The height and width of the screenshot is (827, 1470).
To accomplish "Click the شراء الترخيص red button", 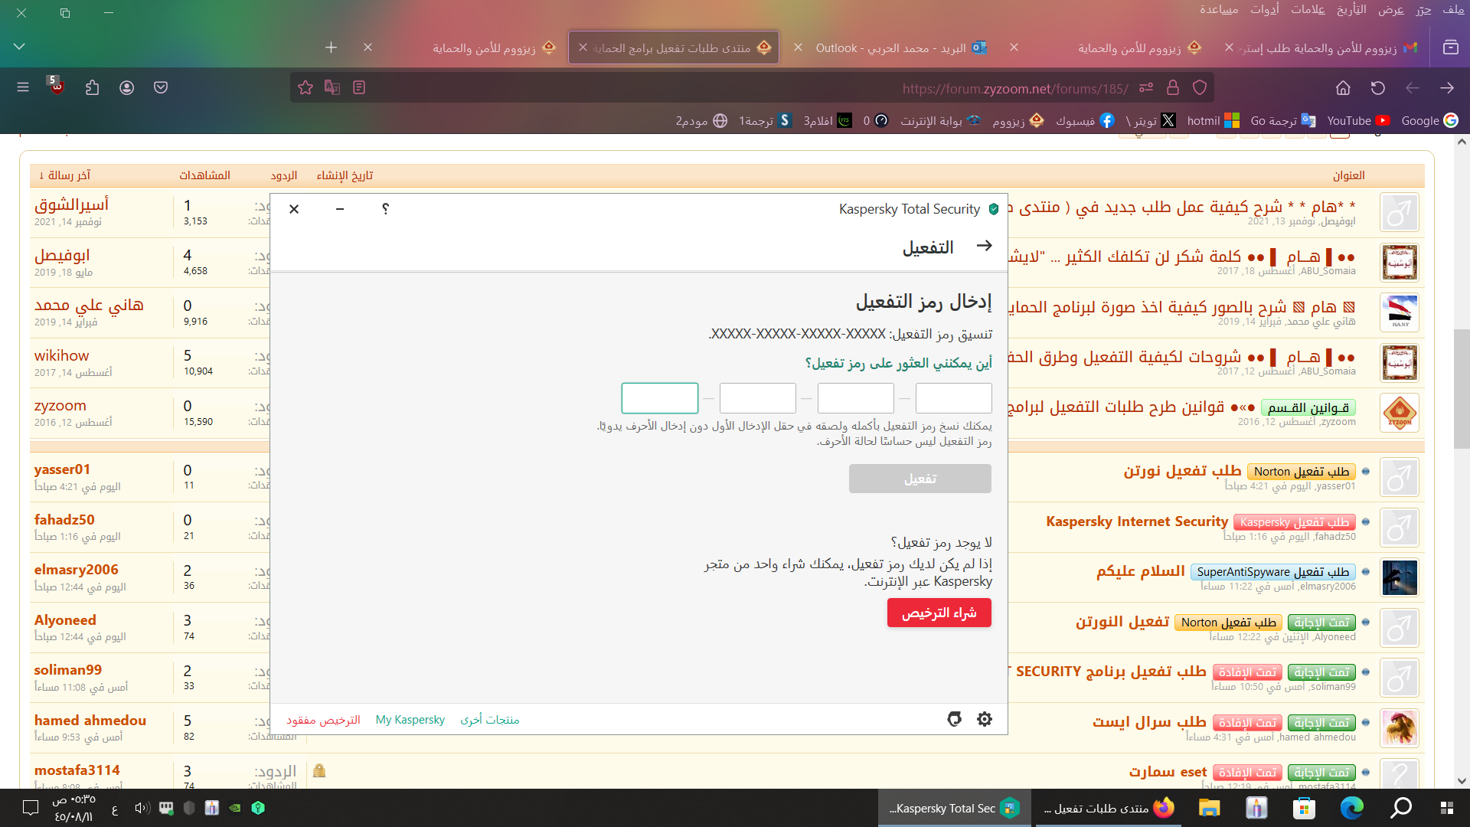I will pyautogui.click(x=939, y=613).
